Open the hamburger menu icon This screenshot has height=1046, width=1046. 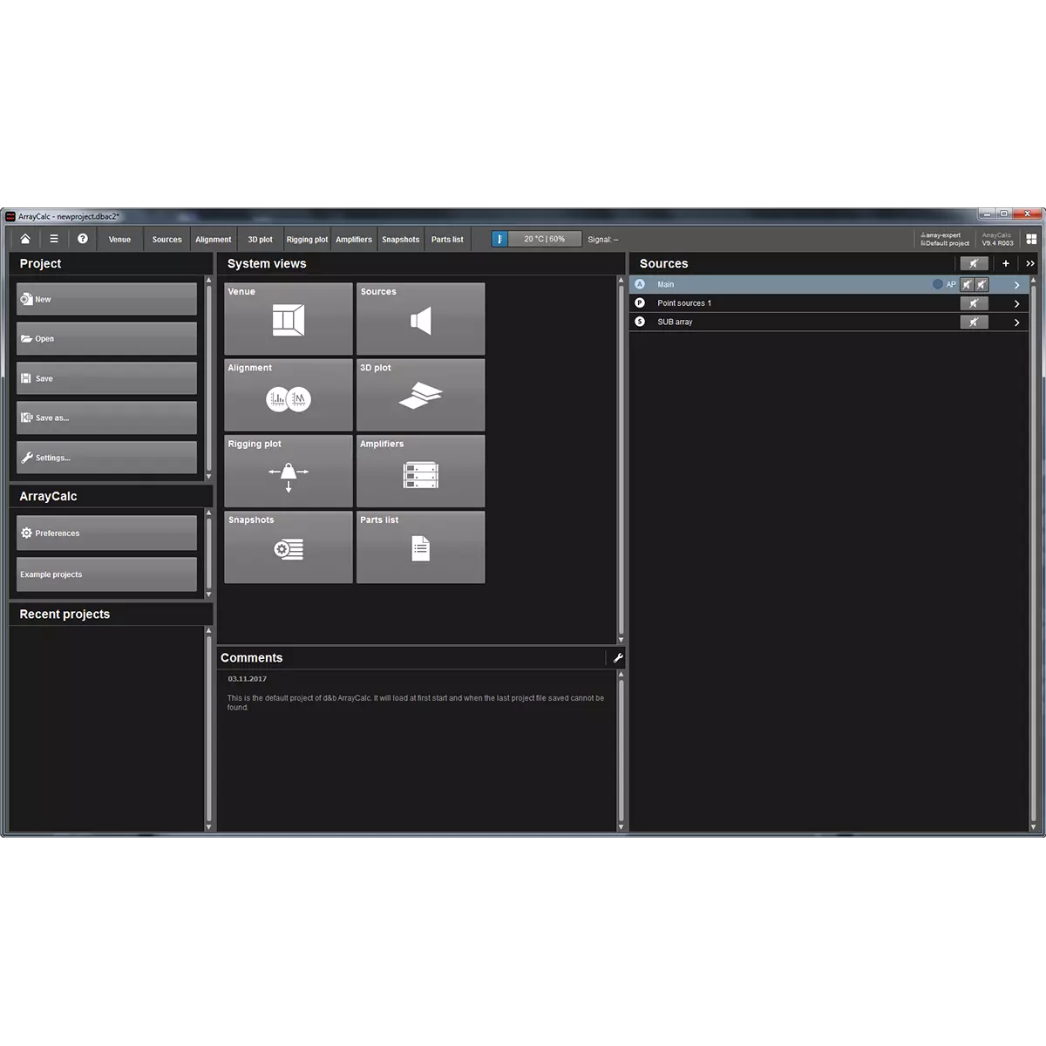pyautogui.click(x=54, y=239)
